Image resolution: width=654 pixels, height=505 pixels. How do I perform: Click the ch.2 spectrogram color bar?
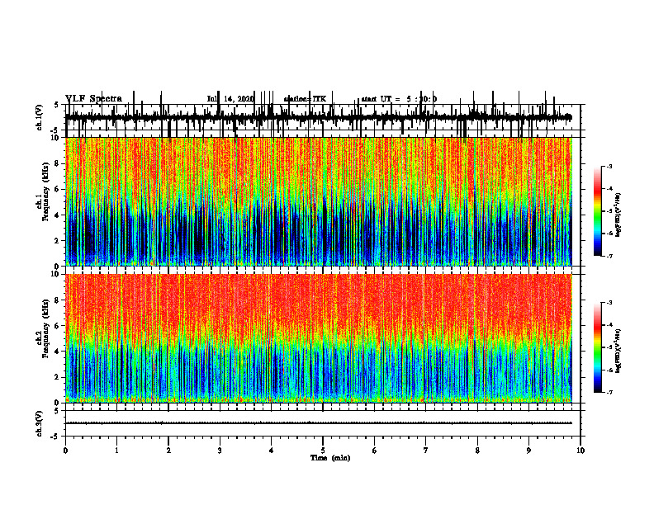[597, 347]
